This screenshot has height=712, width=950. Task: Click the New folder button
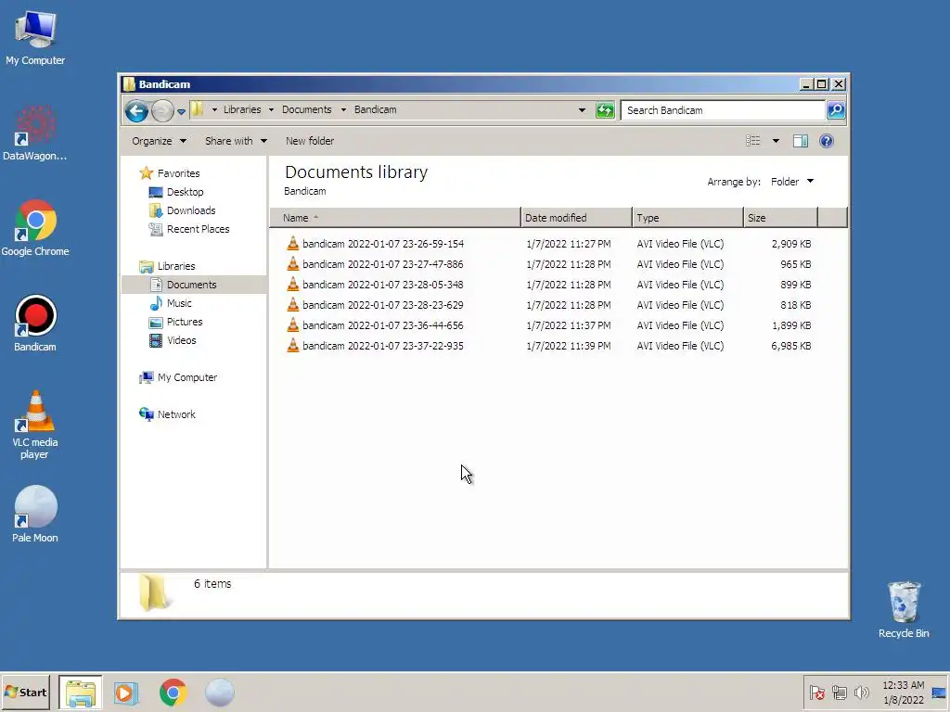click(x=310, y=141)
